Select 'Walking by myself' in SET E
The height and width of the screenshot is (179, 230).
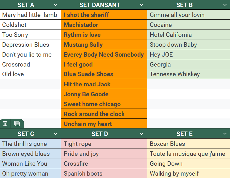[188, 174]
